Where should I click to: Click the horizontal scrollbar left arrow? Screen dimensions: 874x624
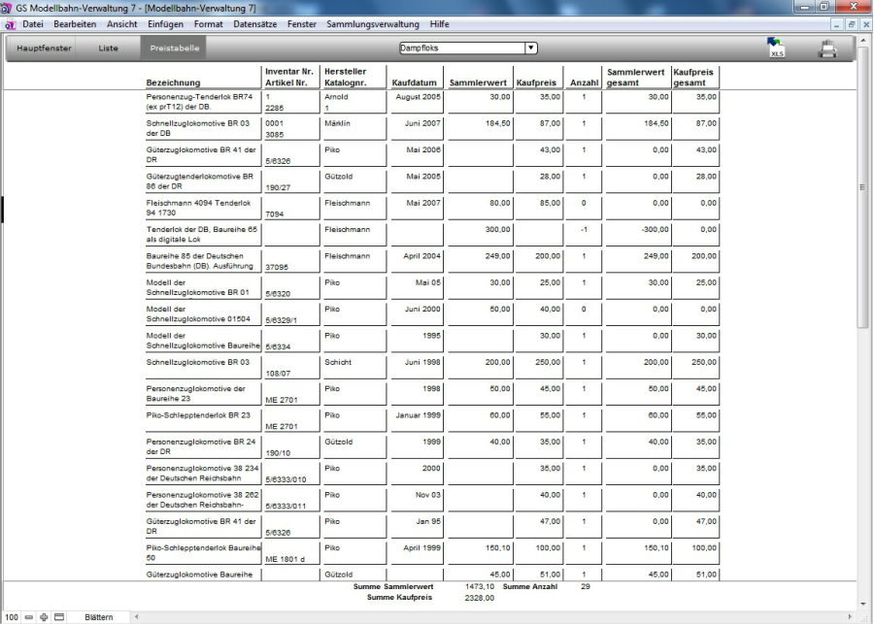(x=137, y=617)
